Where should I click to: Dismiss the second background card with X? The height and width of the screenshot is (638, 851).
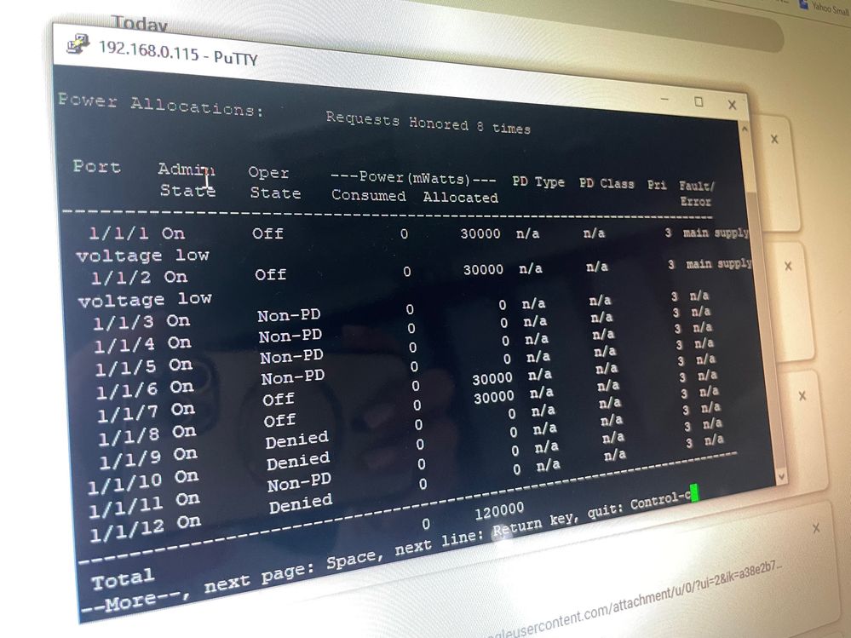click(788, 267)
